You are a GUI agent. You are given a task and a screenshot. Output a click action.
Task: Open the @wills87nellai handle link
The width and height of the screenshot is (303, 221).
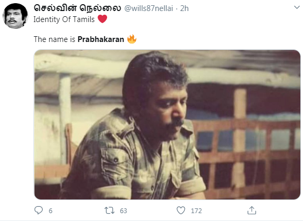tap(149, 8)
